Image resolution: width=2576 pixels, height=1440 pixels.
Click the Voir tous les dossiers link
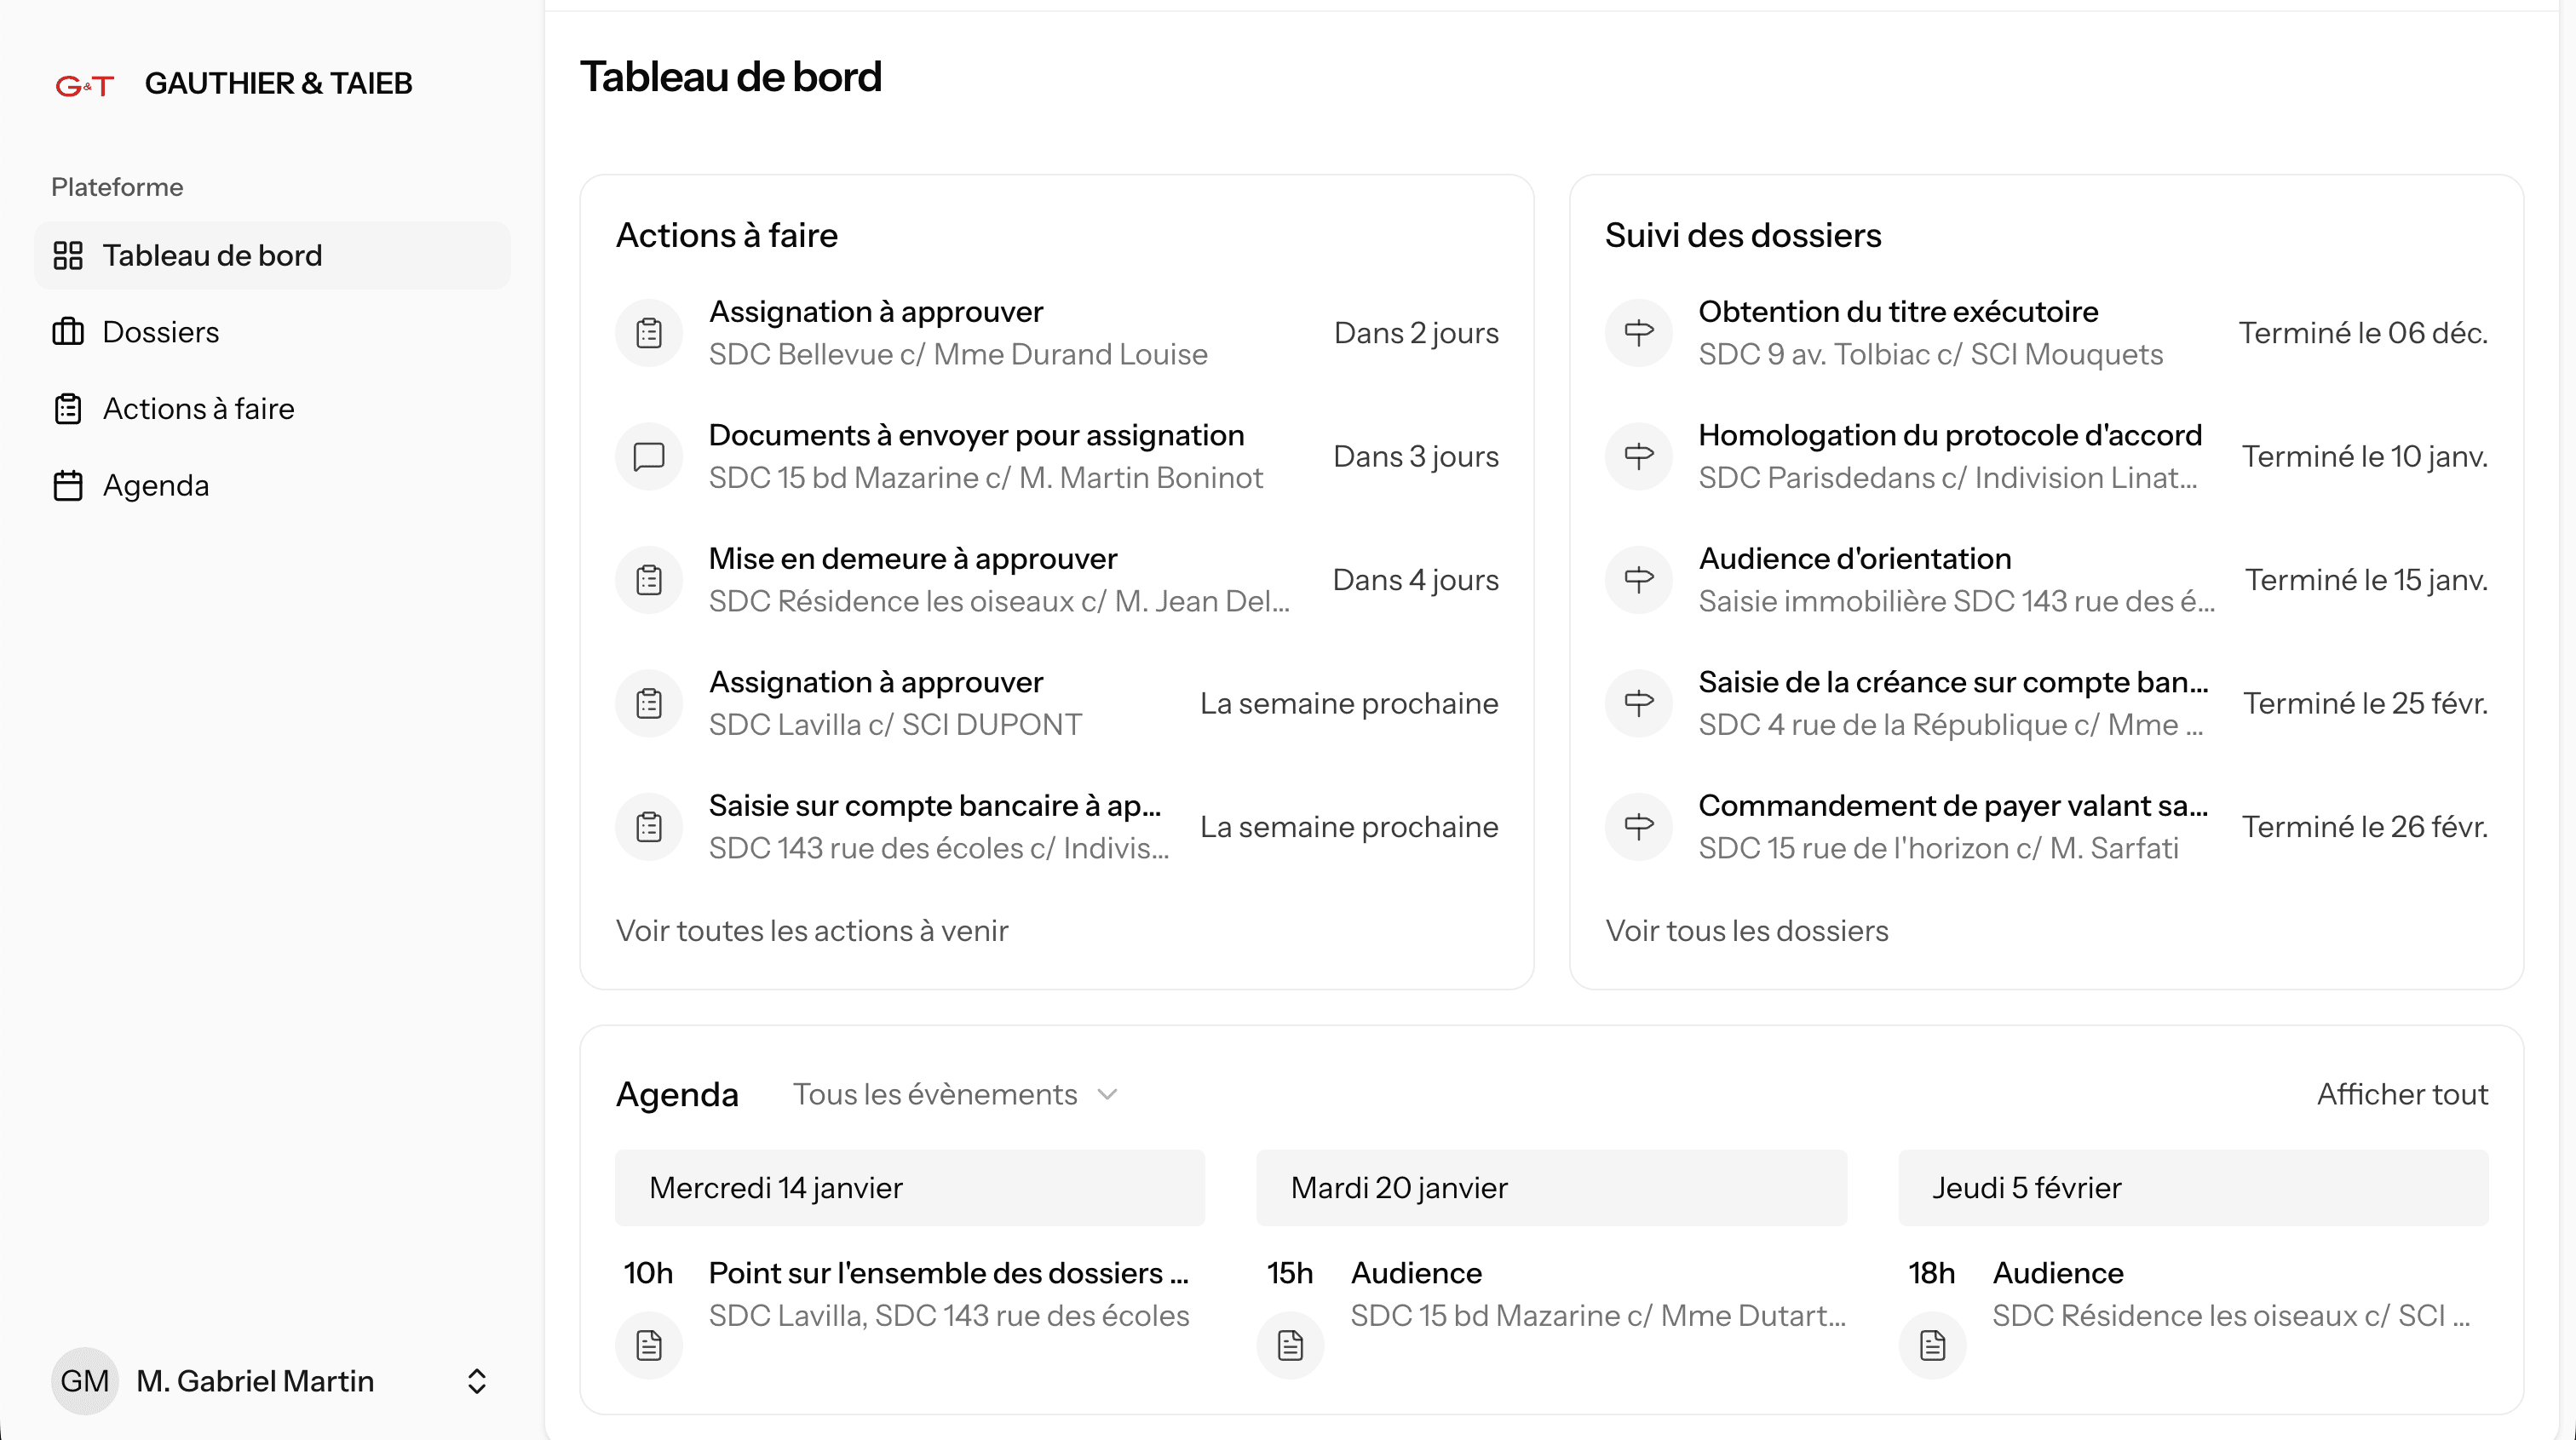(x=1746, y=931)
